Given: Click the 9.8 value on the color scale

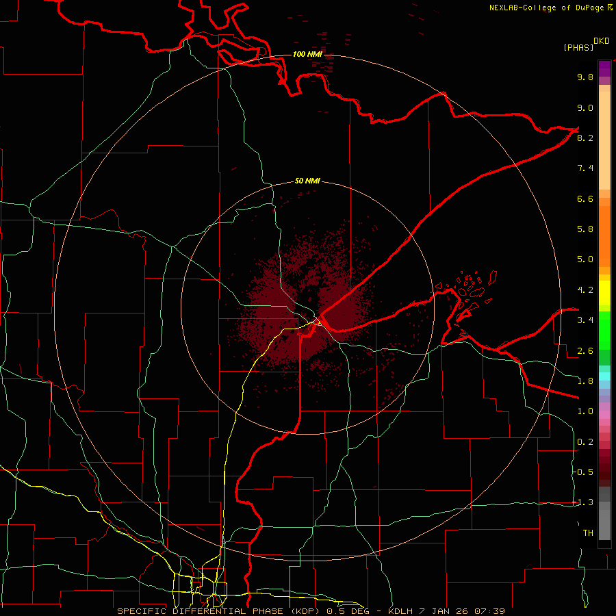Looking at the screenshot, I should (585, 77).
